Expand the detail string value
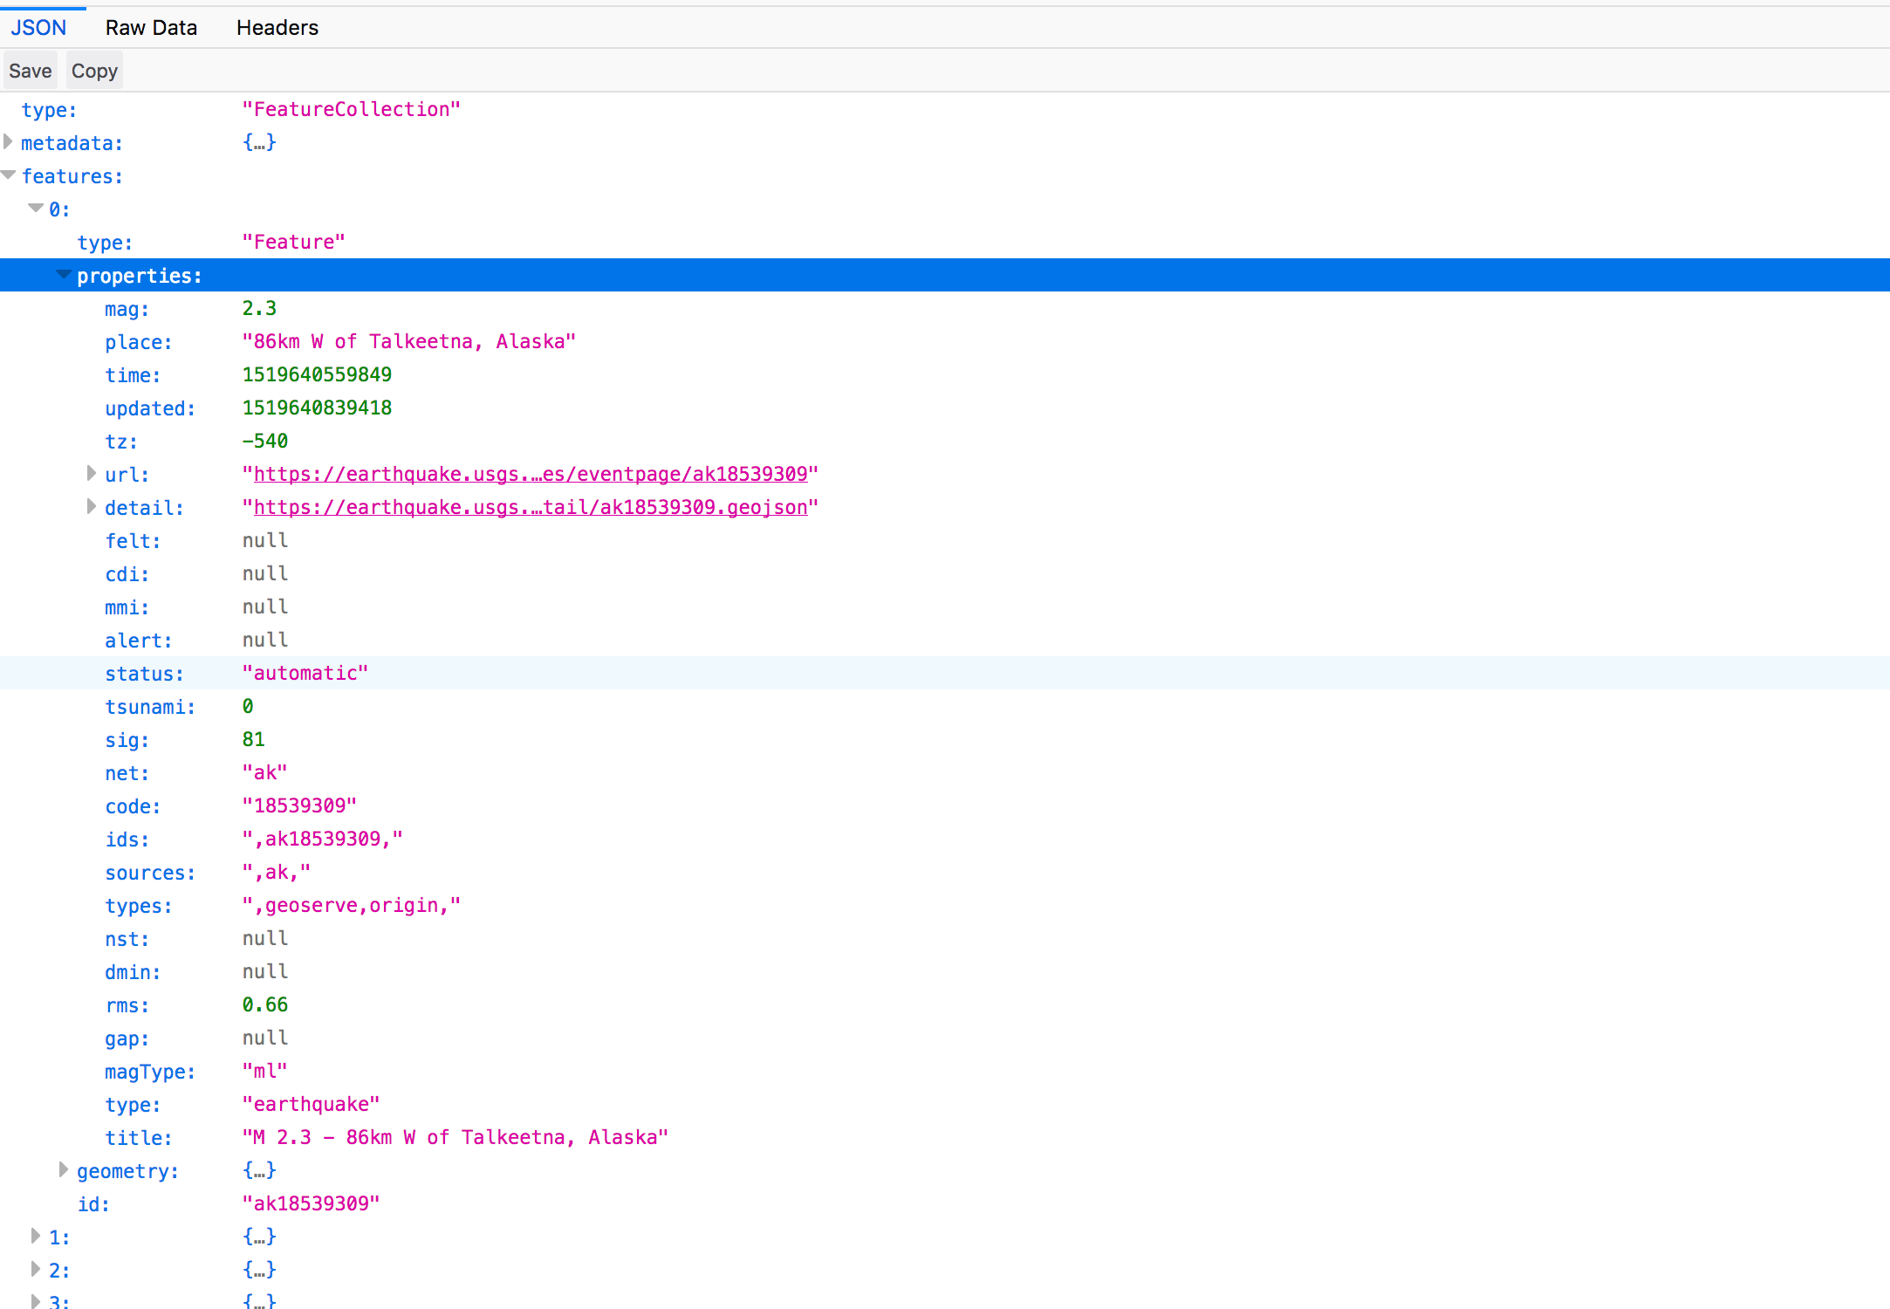The image size is (1890, 1309). (x=91, y=507)
